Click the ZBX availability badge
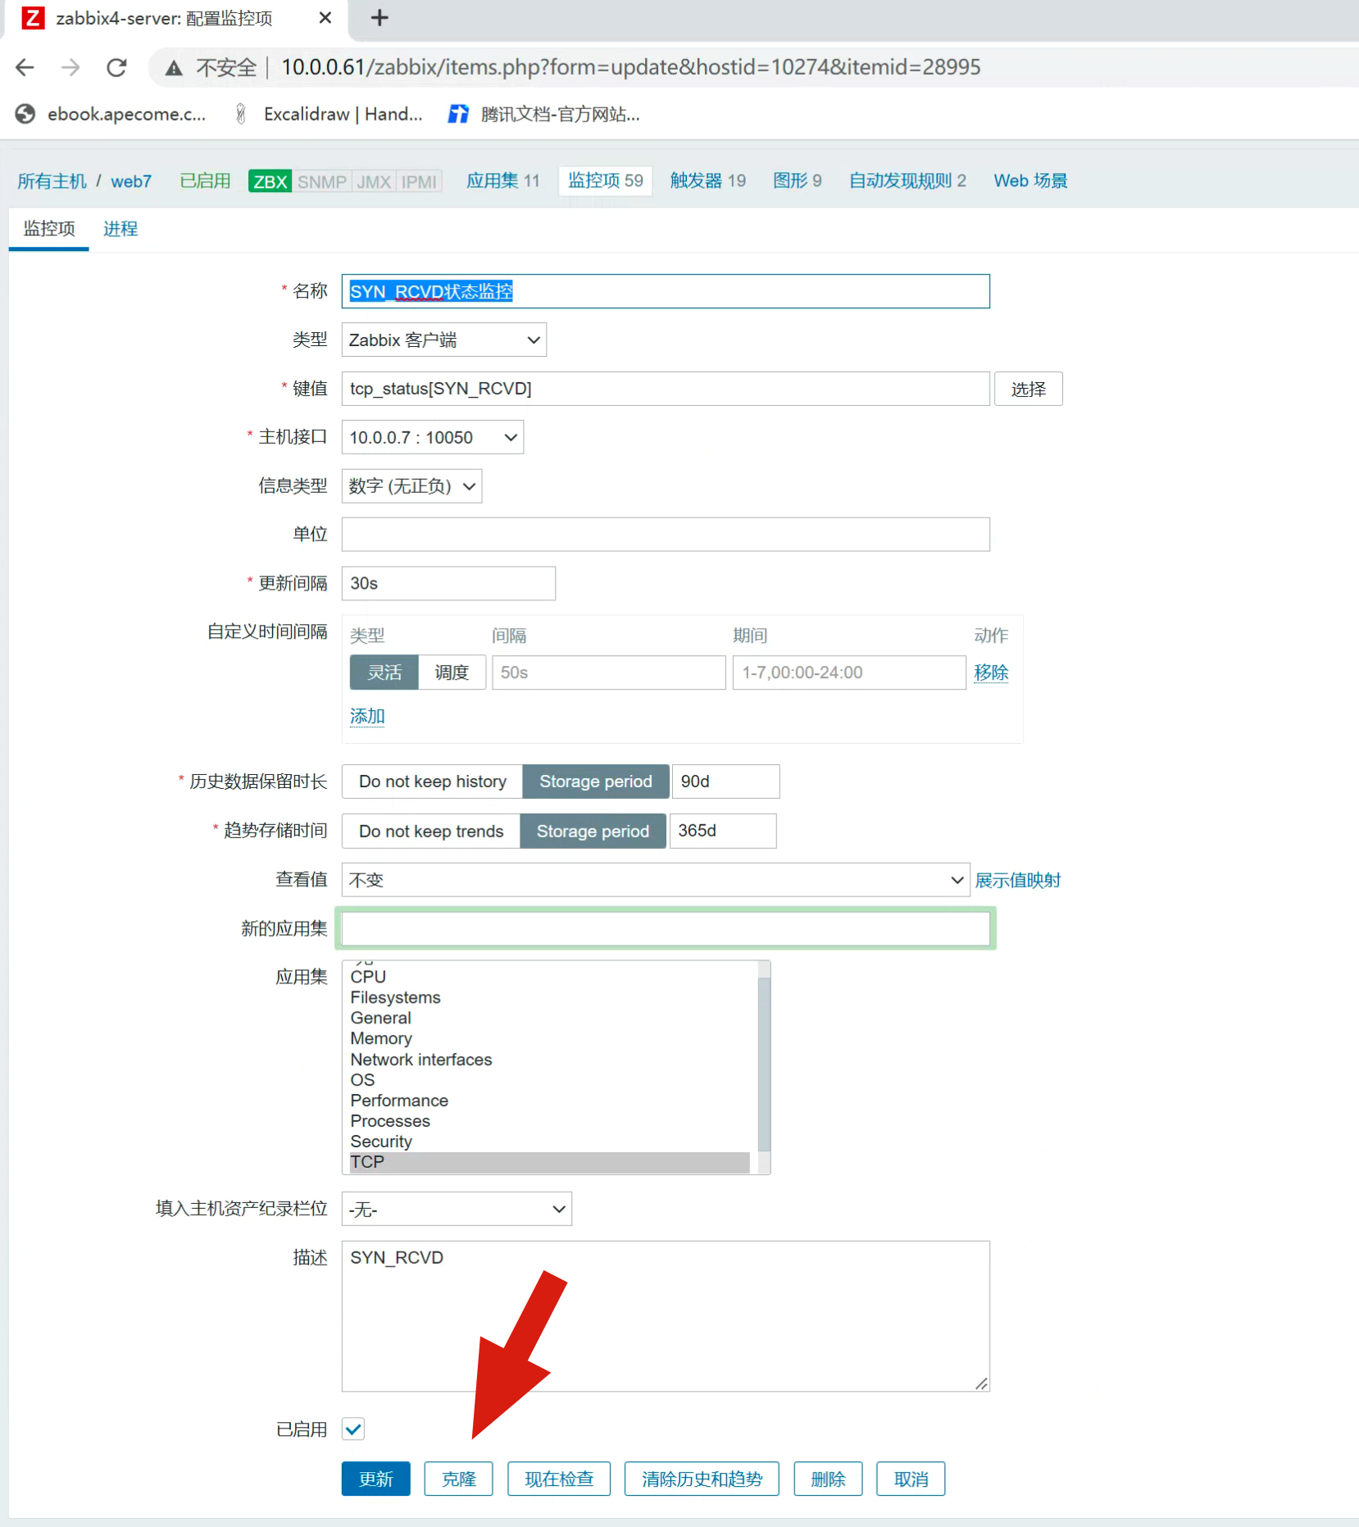Screen dimensions: 1359x1527 coord(270,181)
